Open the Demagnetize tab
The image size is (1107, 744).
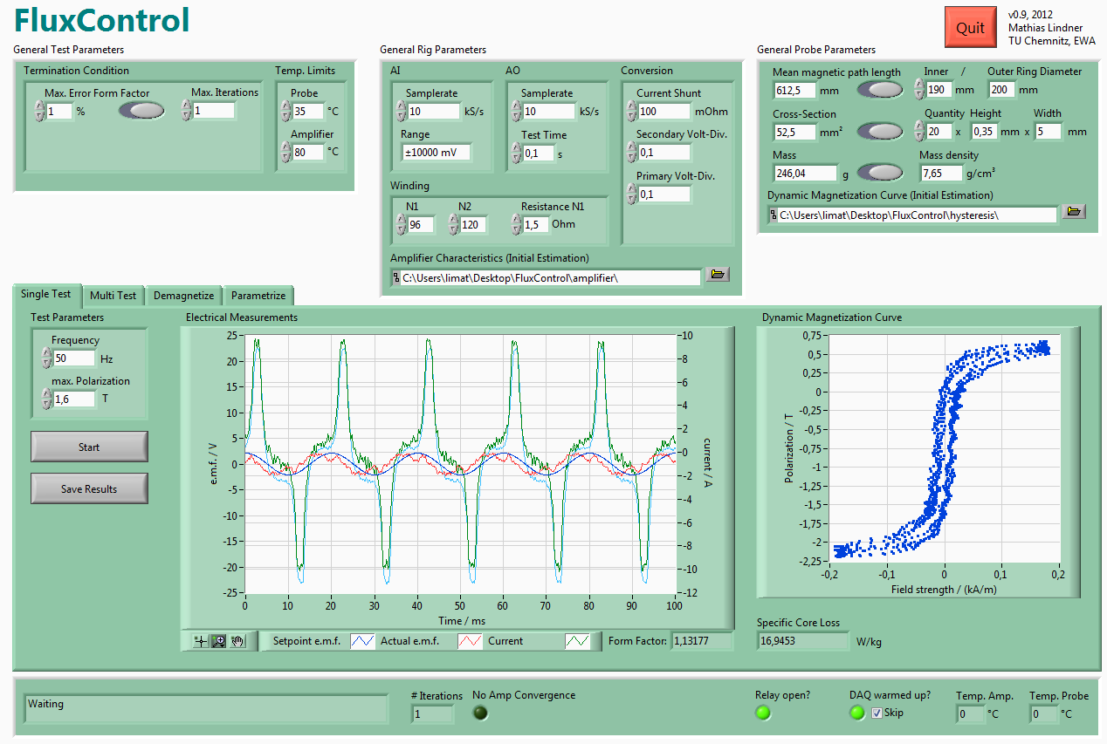click(x=183, y=296)
